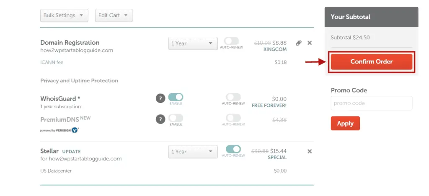This screenshot has width=429, height=196.
Task: Toggle Domain Registration auto-renew switch
Action: (231, 41)
